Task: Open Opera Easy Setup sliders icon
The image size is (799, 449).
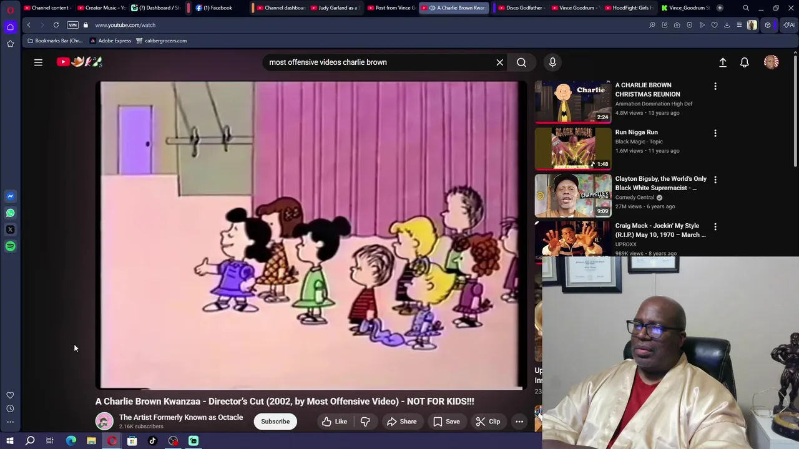Action: tap(739, 25)
